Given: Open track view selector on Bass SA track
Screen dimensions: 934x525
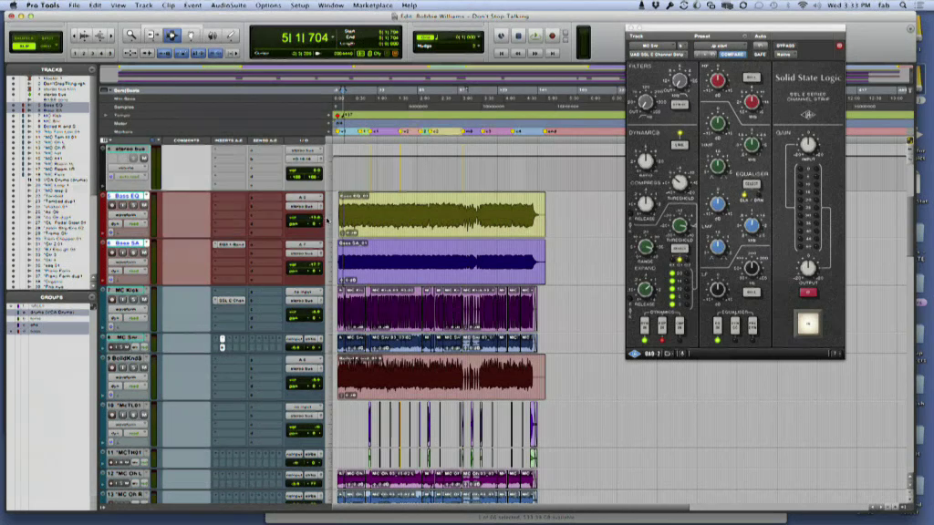Looking at the screenshot, I should [128, 262].
